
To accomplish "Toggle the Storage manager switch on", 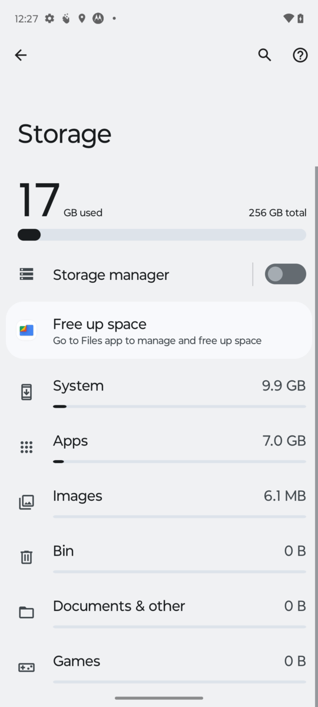I will (286, 274).
